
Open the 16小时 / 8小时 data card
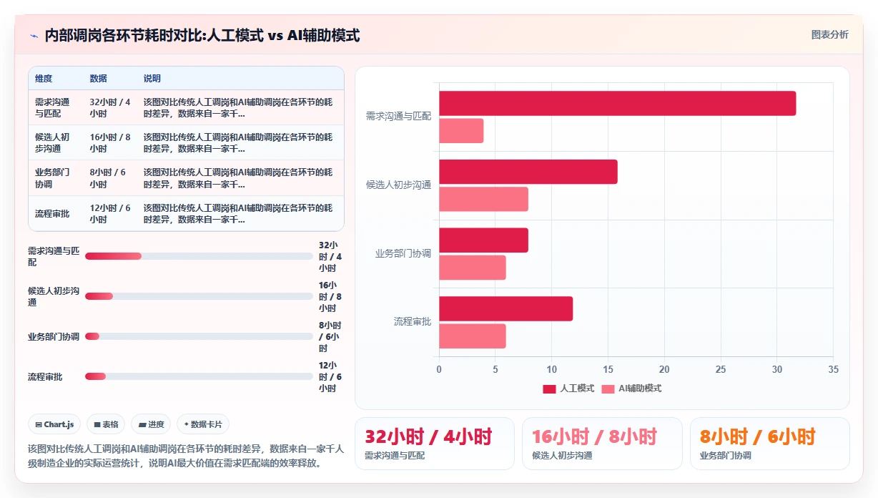(602, 444)
